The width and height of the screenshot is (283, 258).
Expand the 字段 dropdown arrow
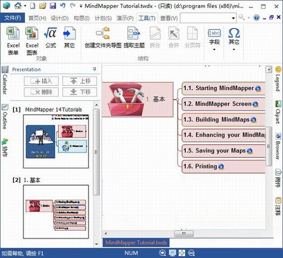point(214,50)
